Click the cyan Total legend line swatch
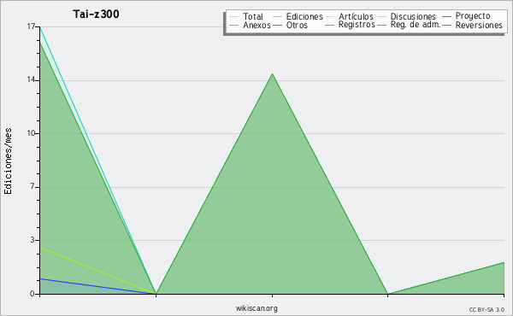Image resolution: width=513 pixels, height=316 pixels. click(234, 16)
